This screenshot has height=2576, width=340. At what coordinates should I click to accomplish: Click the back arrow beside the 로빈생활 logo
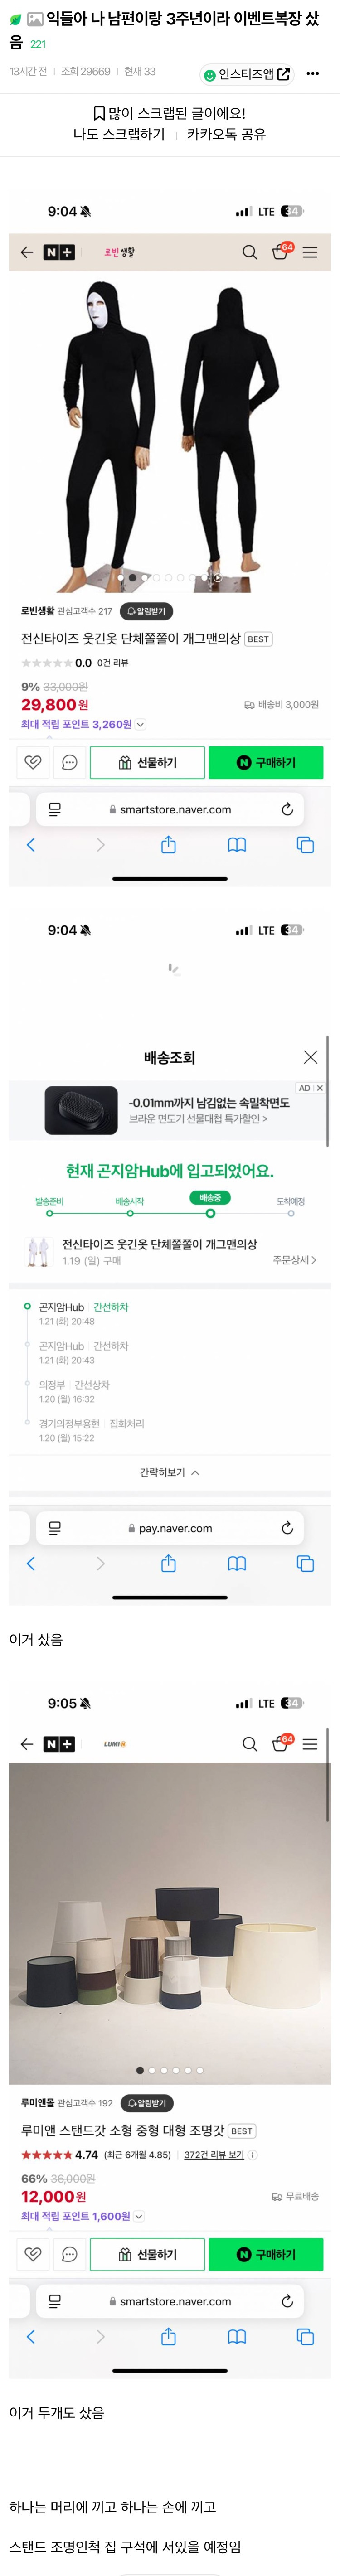click(27, 252)
